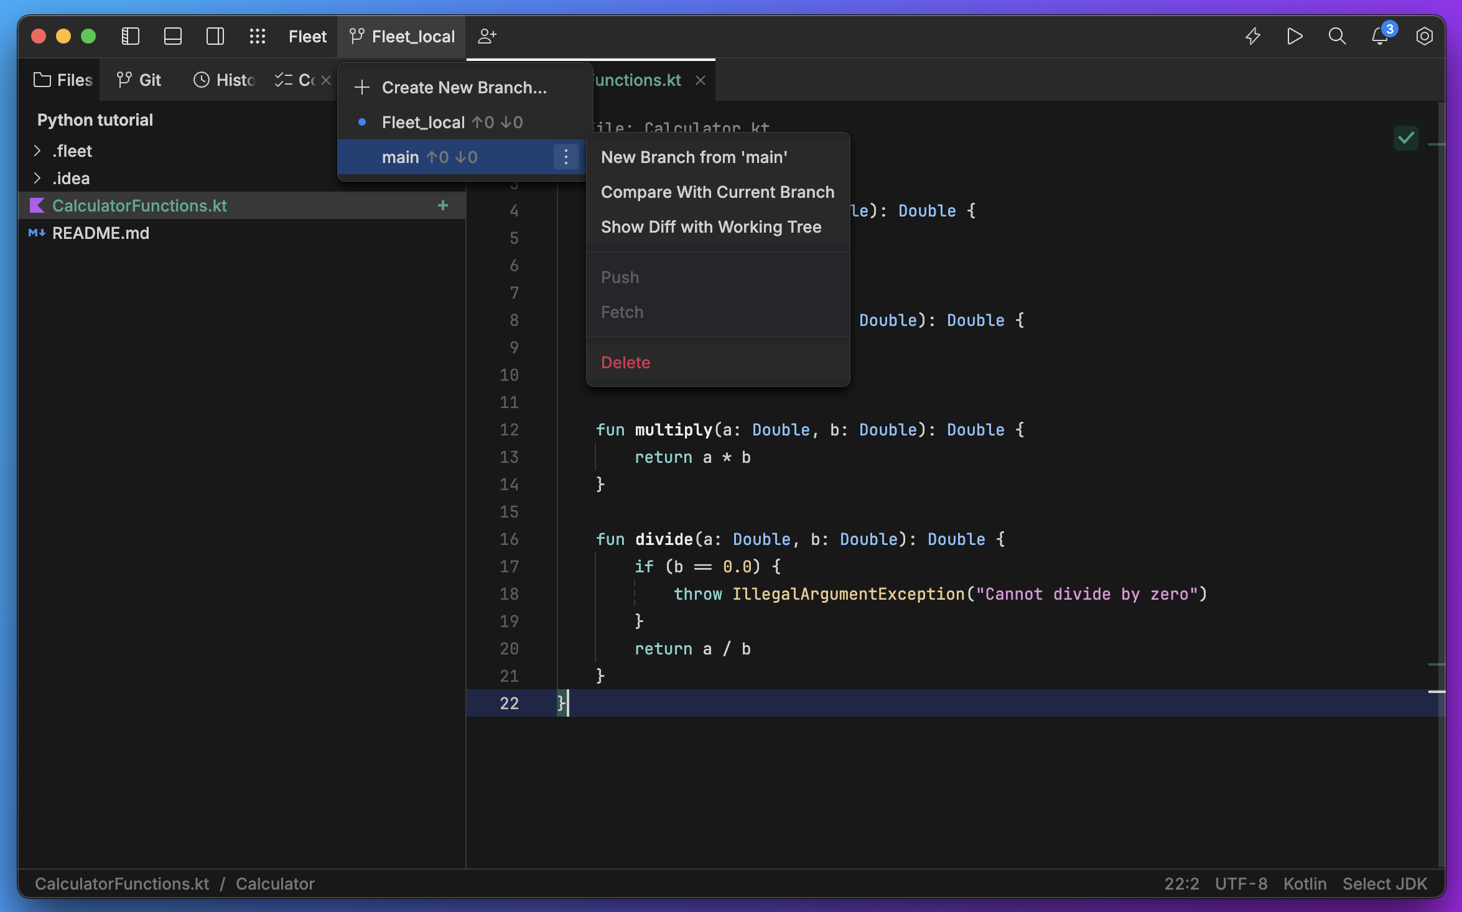Image resolution: width=1462 pixels, height=912 pixels.
Task: Click the Kotlin file icon in tree
Action: pos(37,205)
